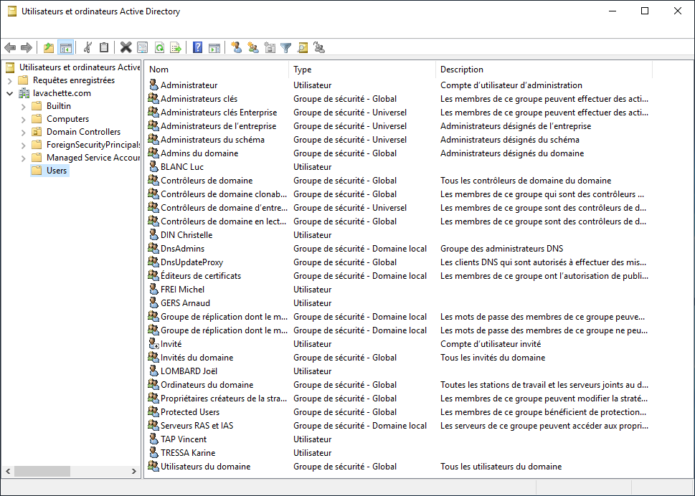Click the group icon beside DnsAdmins

[153, 248]
